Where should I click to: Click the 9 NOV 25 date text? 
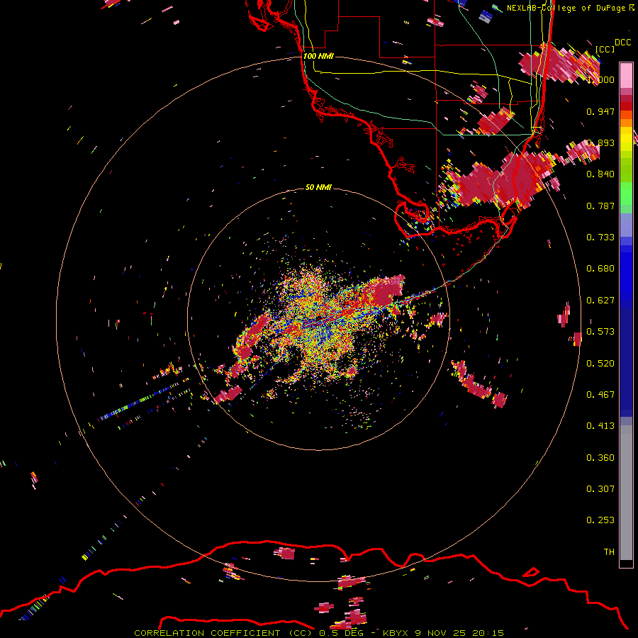[x=441, y=633]
